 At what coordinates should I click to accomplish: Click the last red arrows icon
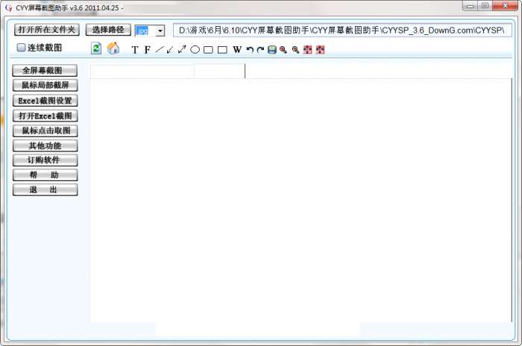click(320, 50)
